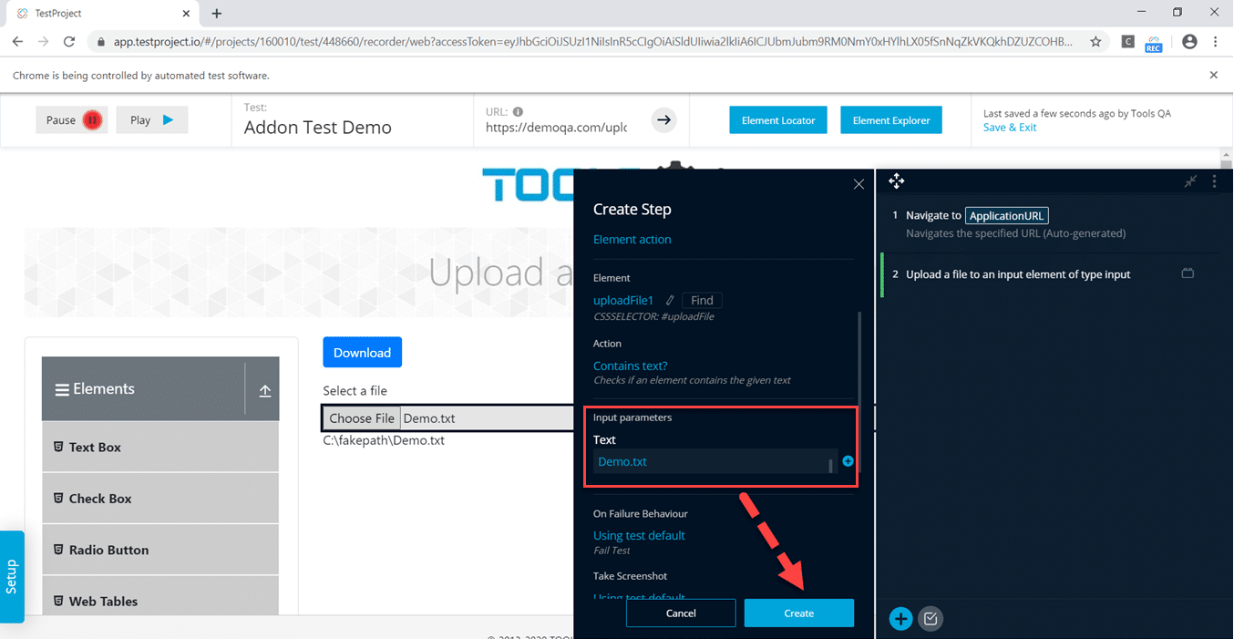Change On Failure Behaviour test default
The height and width of the screenshot is (639, 1234).
639,536
